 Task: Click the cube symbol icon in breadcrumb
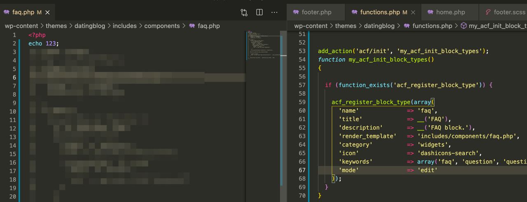point(464,26)
